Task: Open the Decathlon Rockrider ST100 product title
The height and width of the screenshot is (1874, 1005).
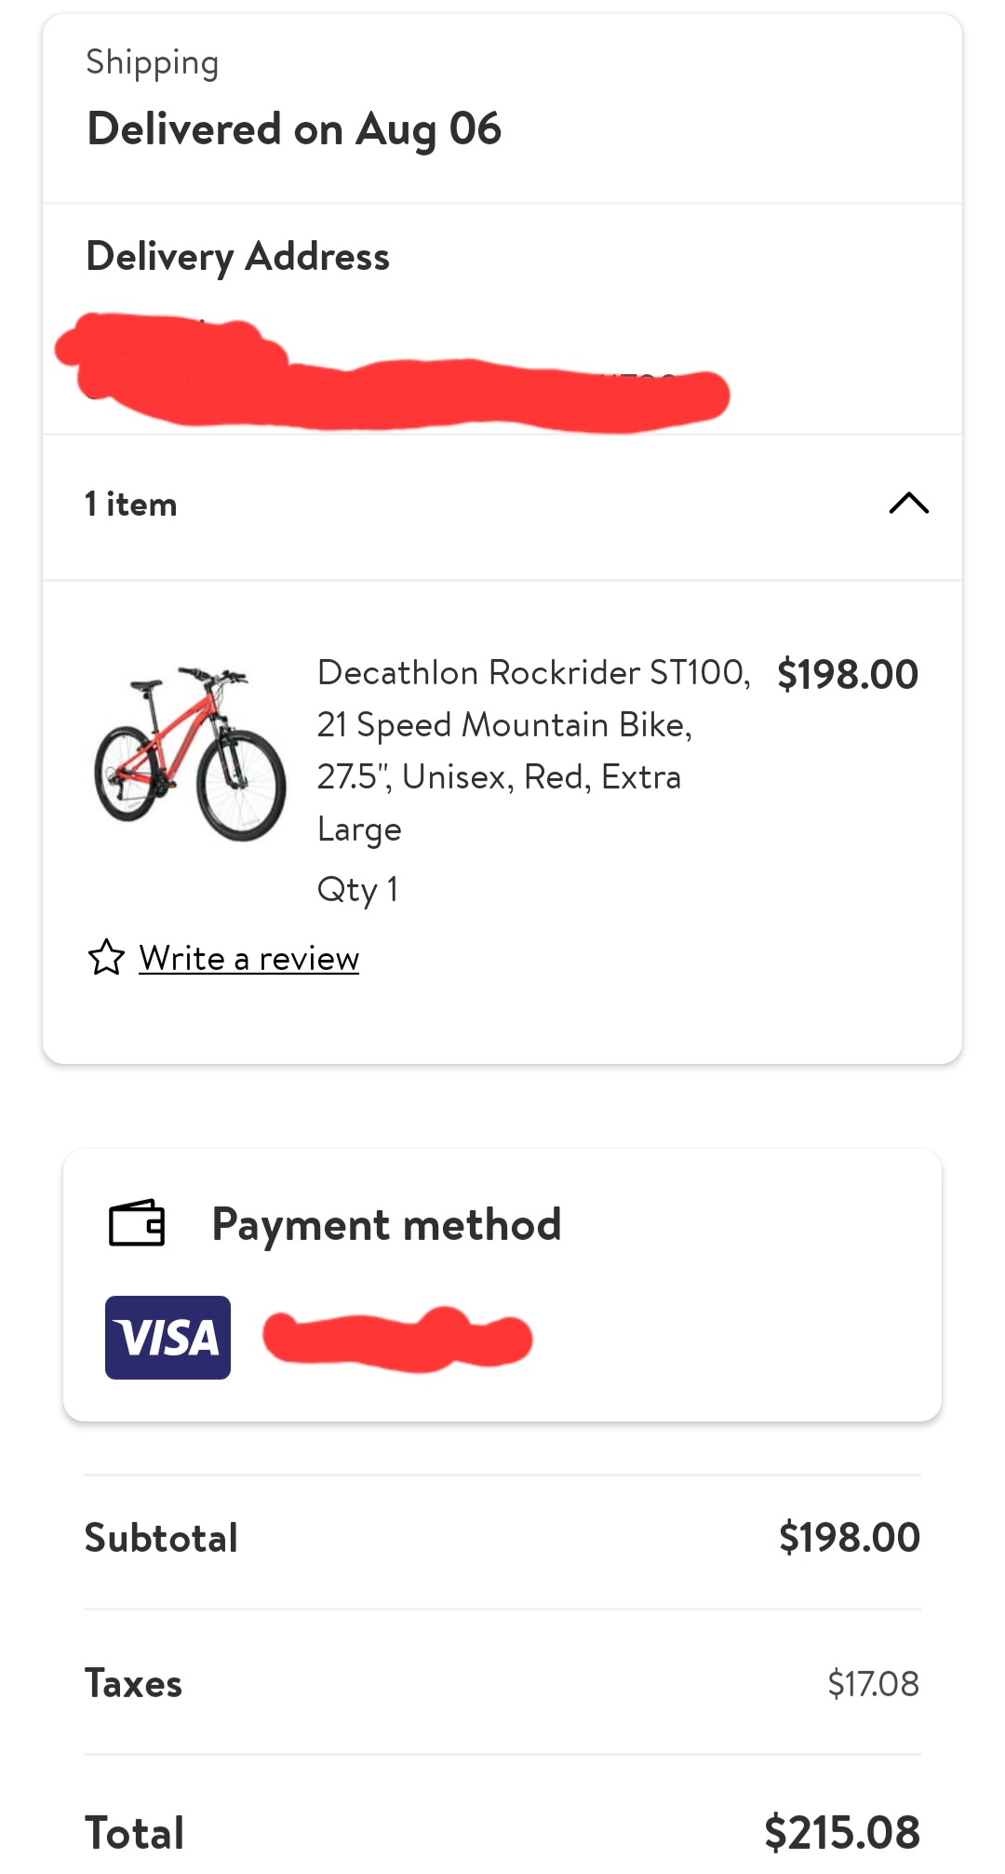Action: pyautogui.click(x=532, y=749)
